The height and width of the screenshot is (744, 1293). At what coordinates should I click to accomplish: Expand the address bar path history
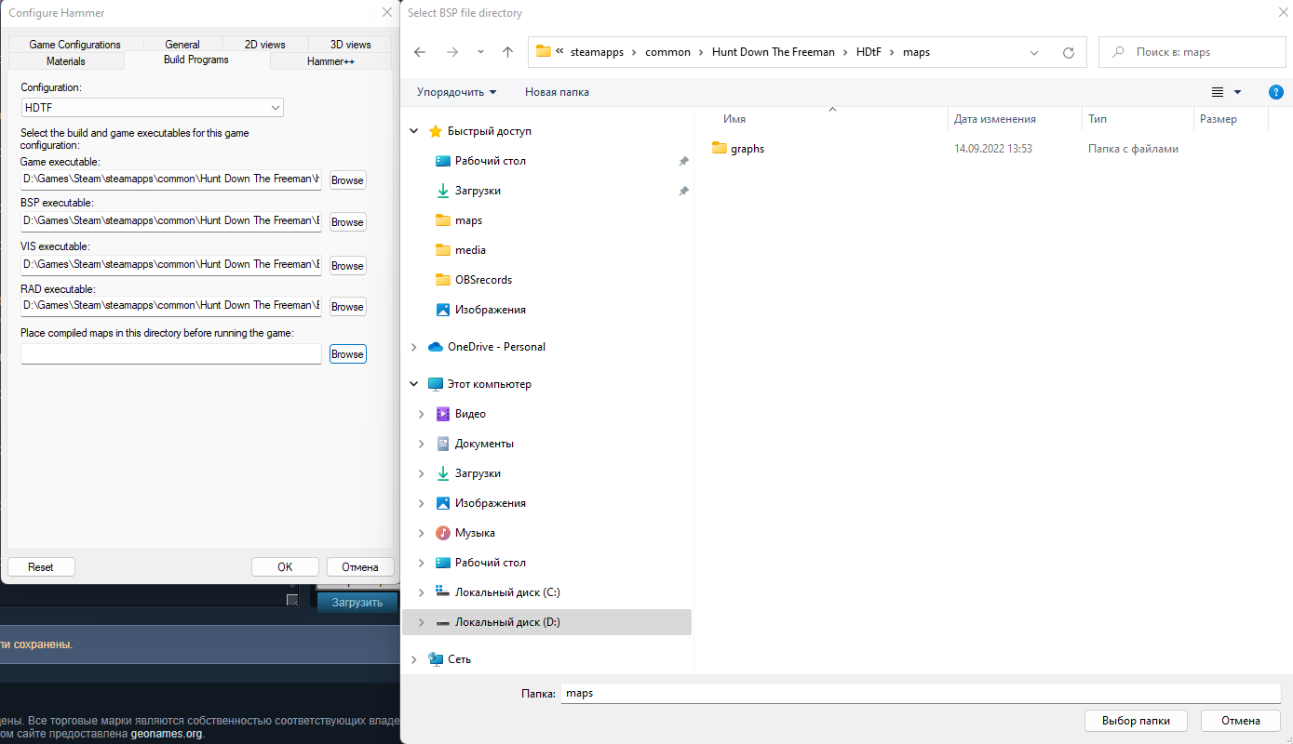1034,52
